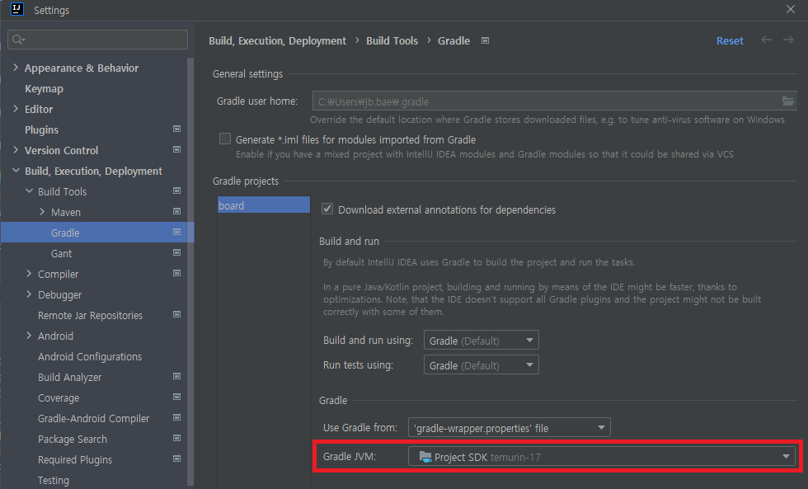
Task: Open the Plugins settings page
Action: [41, 129]
